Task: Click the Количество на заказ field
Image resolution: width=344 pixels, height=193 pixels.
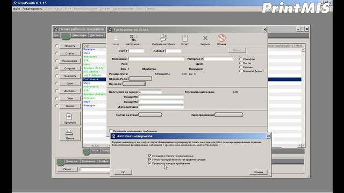Action: pyautogui.click(x=150, y=92)
